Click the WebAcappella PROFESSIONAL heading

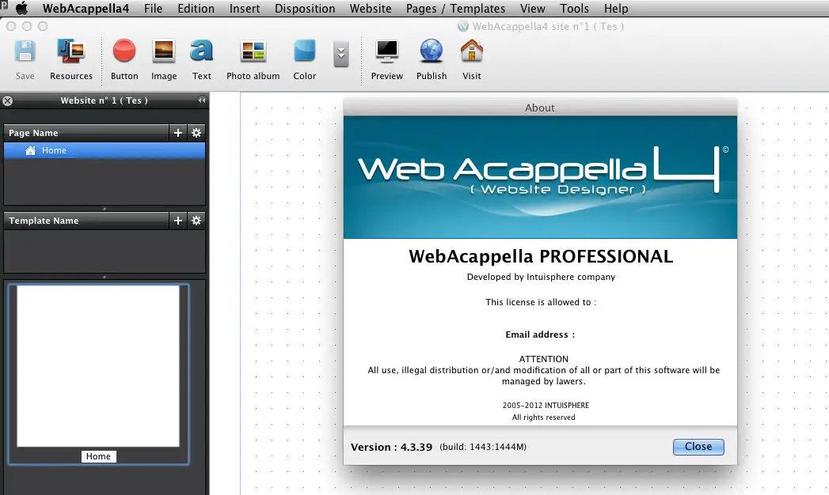pos(541,256)
